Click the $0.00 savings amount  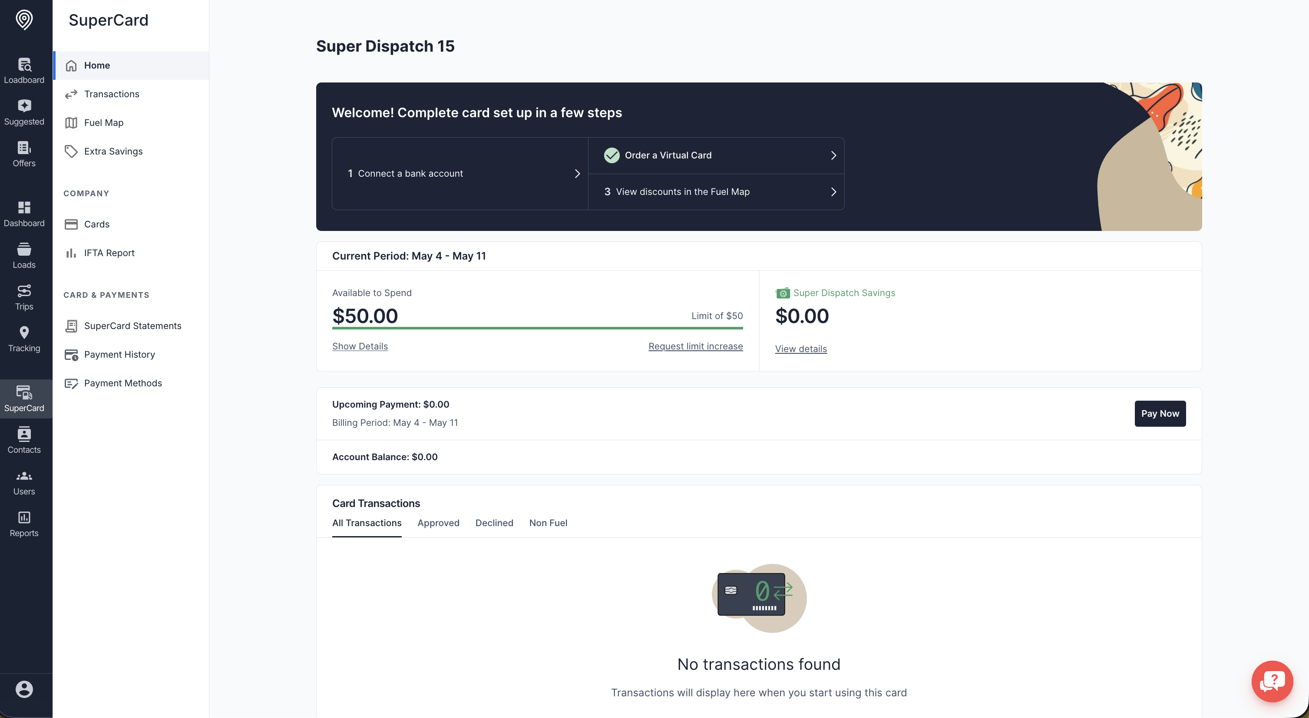[802, 316]
